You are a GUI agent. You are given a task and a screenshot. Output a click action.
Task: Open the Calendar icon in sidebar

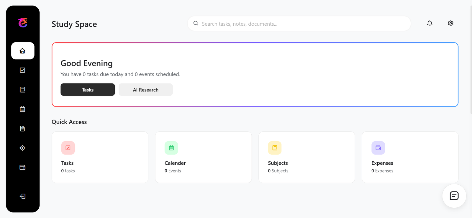22,109
